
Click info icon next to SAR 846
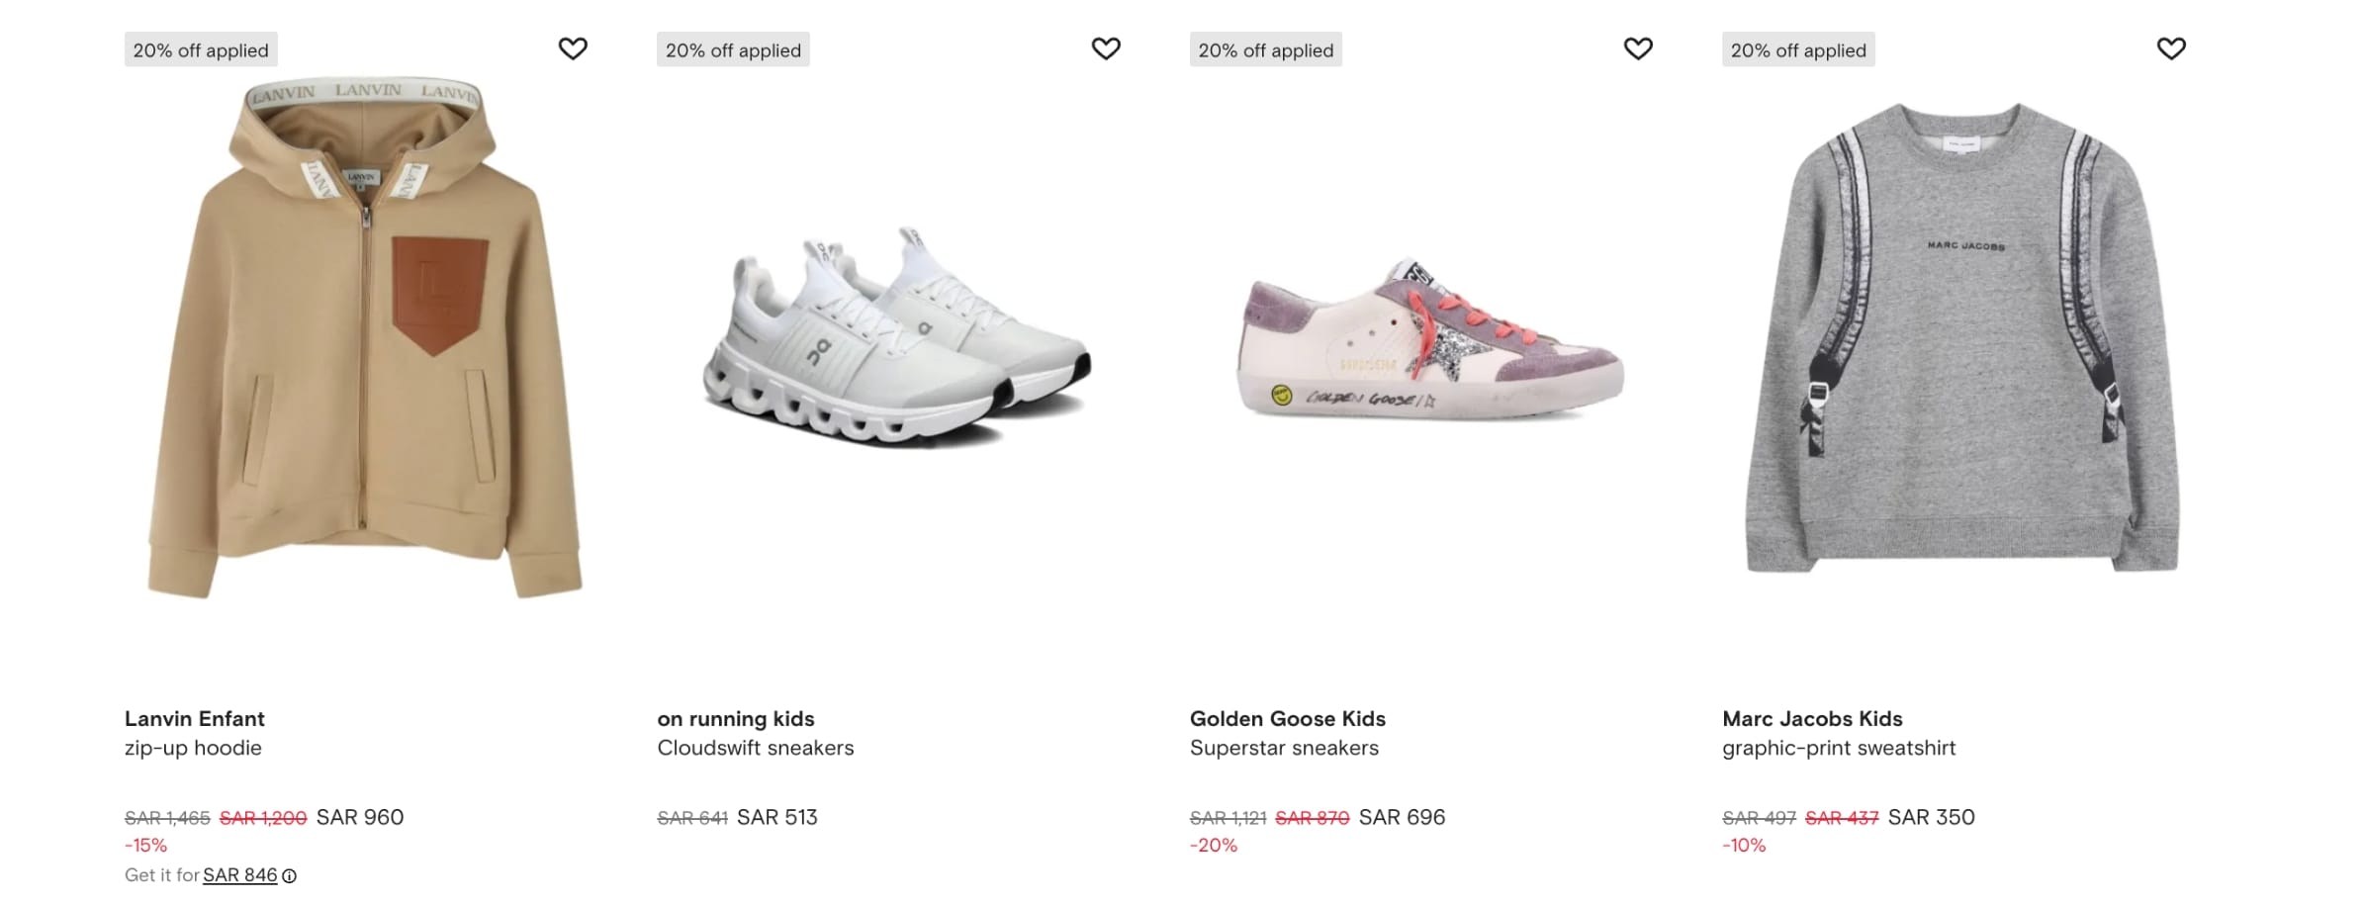289,875
